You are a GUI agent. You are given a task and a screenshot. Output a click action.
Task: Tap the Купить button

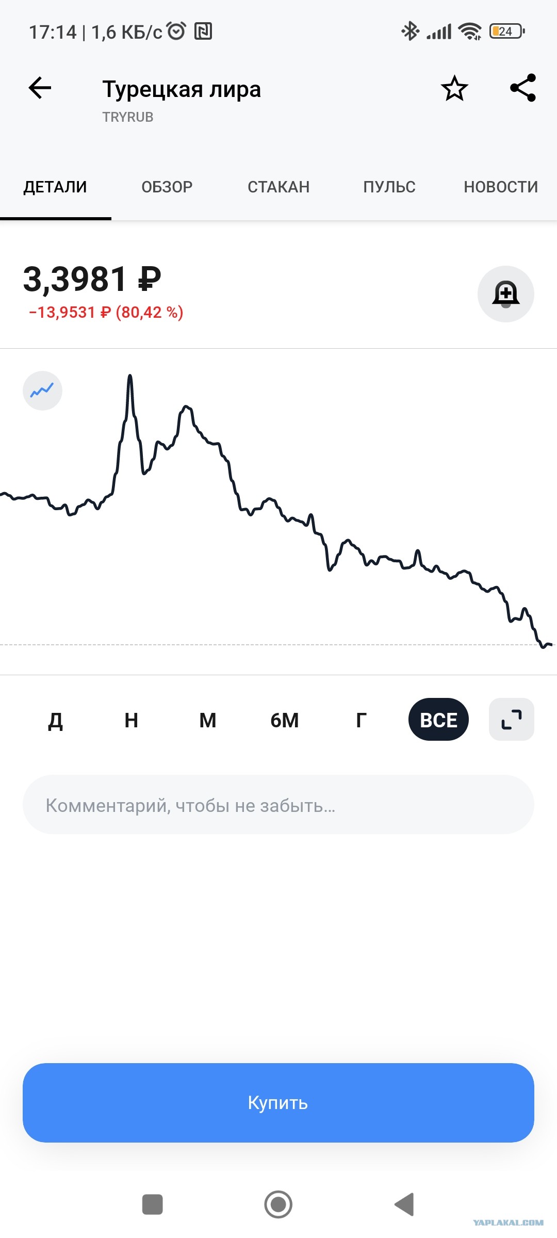point(278,1102)
